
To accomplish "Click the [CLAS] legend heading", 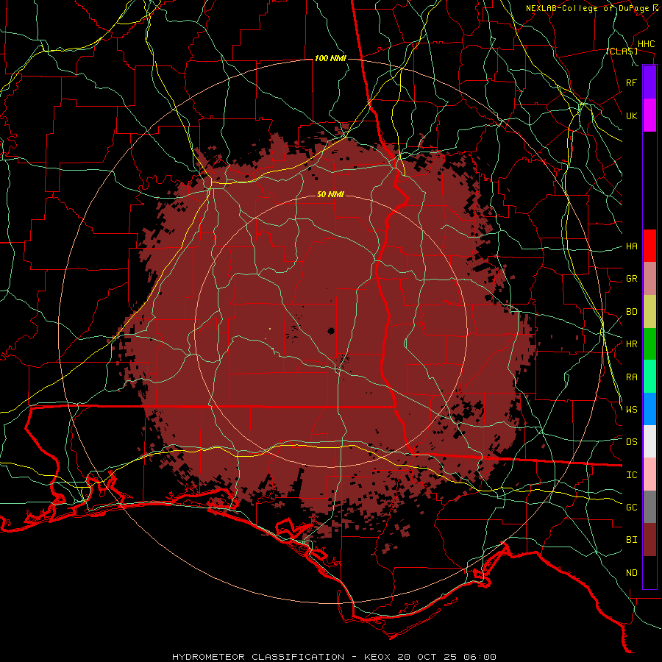I will pyautogui.click(x=622, y=51).
